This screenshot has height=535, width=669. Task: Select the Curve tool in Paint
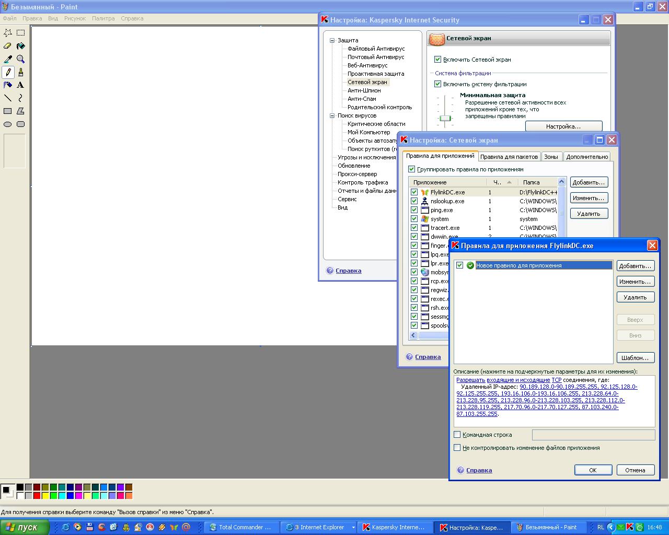tap(21, 98)
